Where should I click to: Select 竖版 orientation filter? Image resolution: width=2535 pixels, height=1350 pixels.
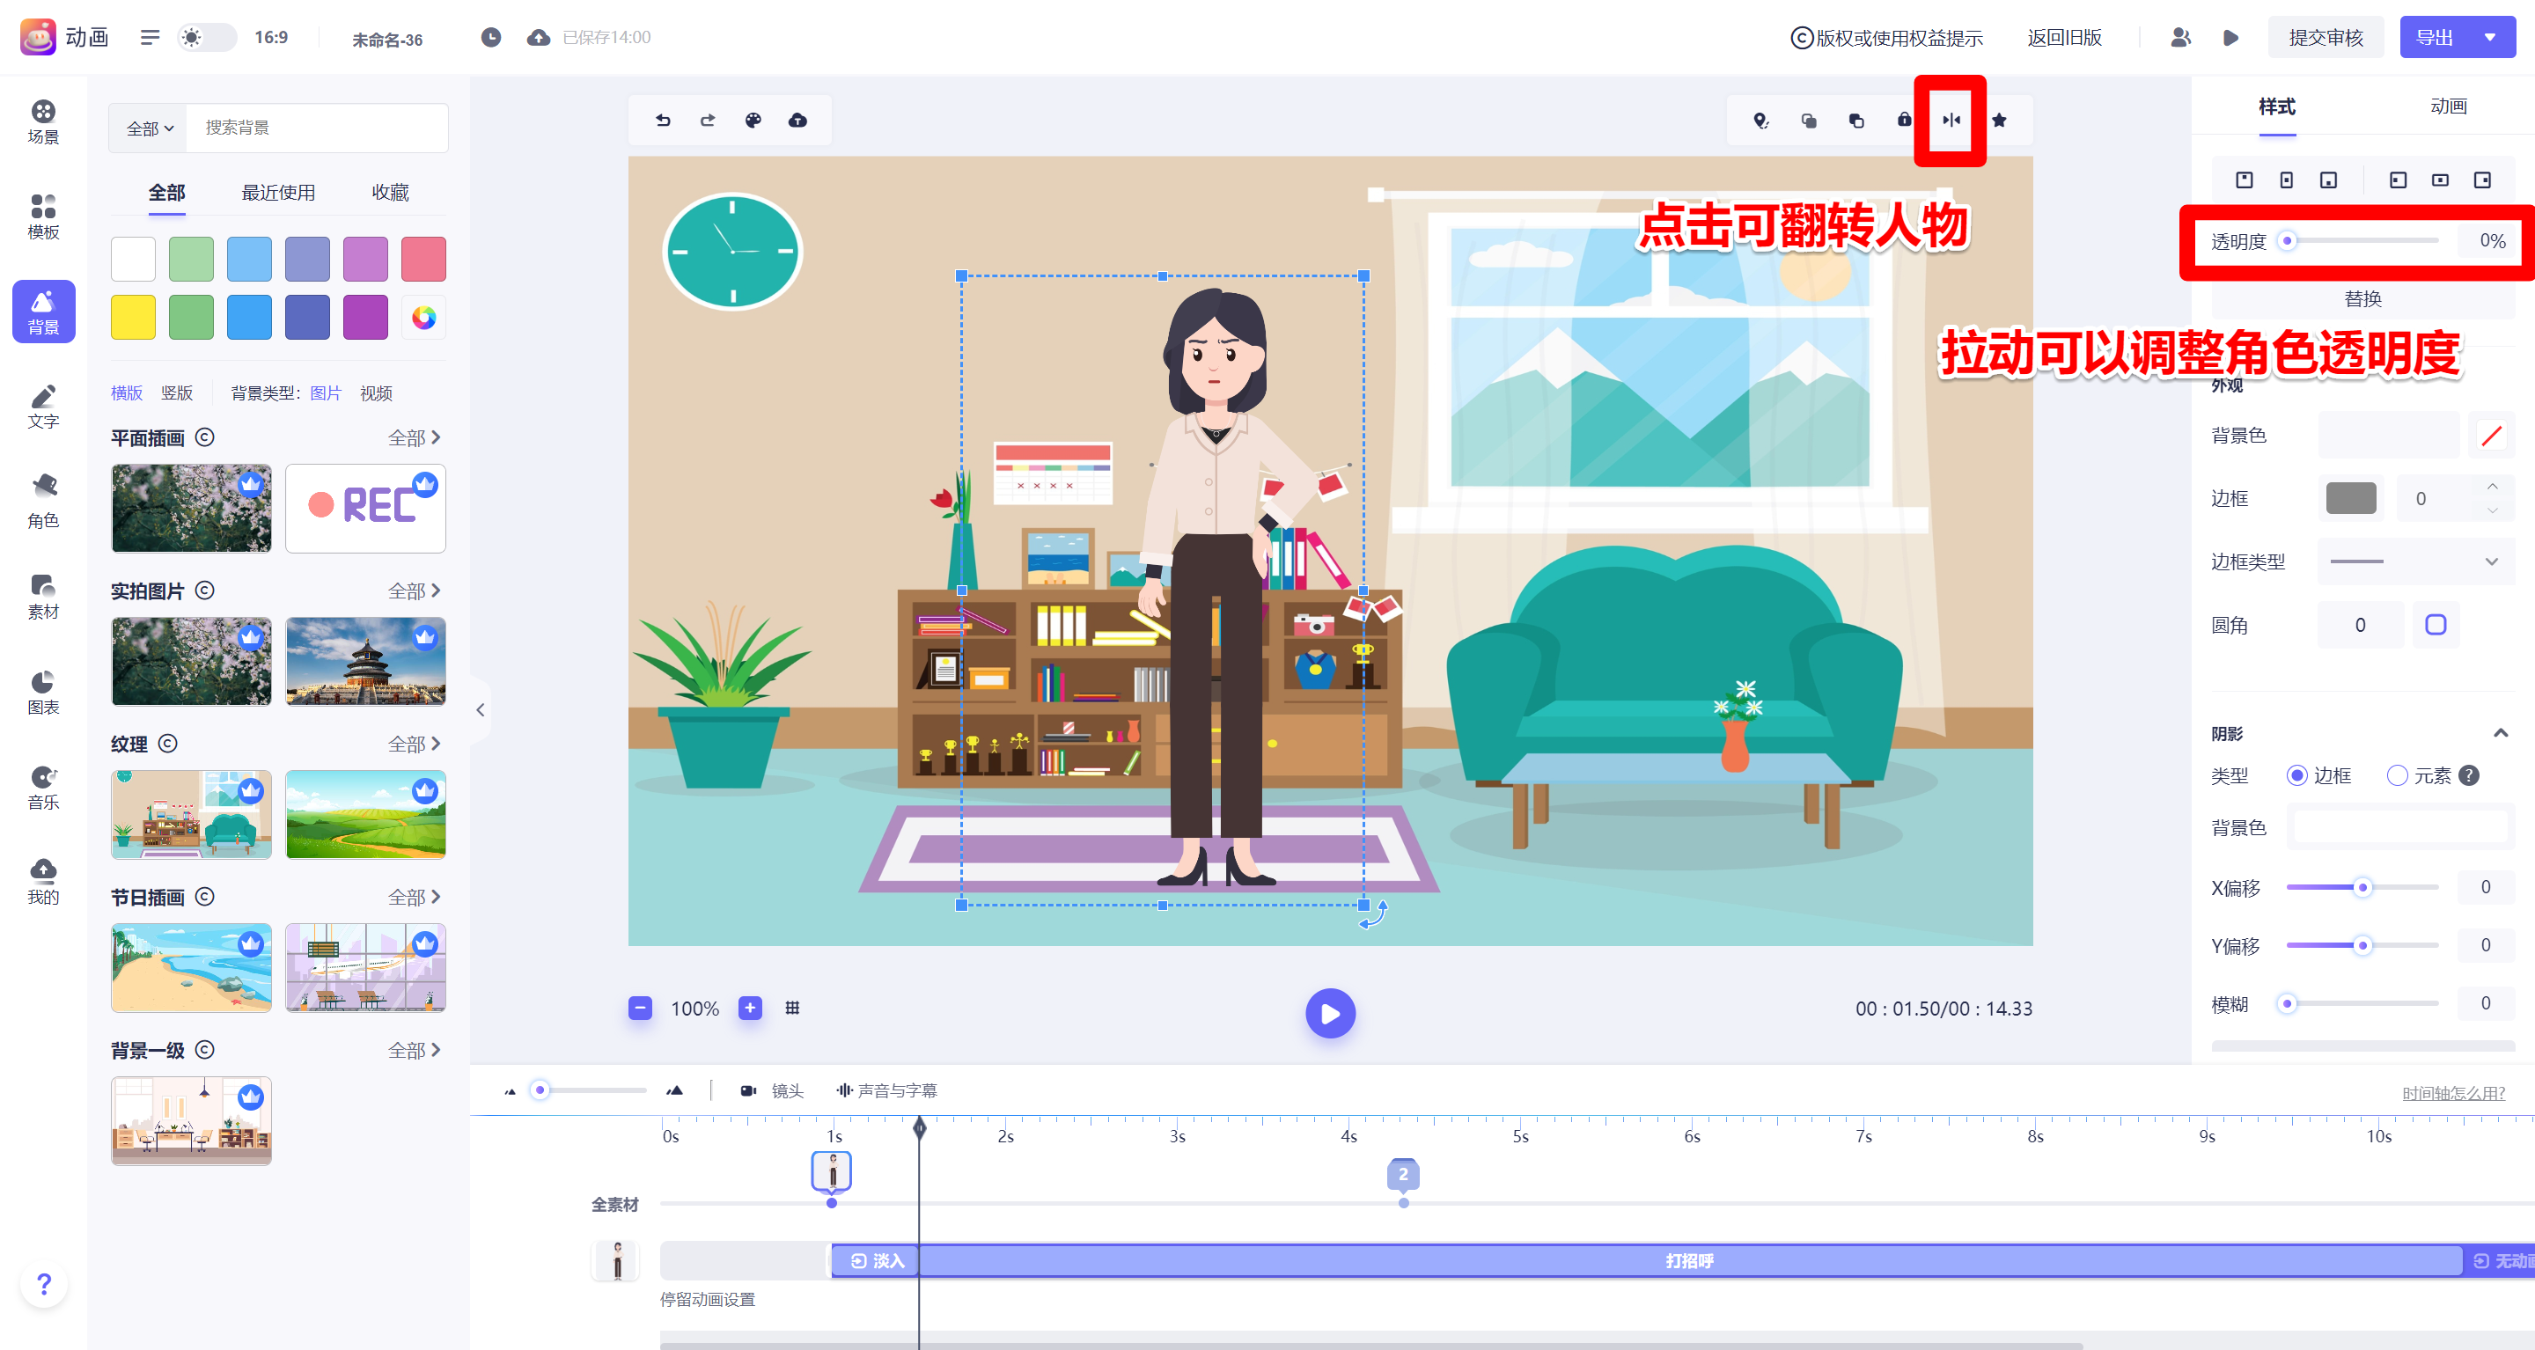(x=177, y=393)
